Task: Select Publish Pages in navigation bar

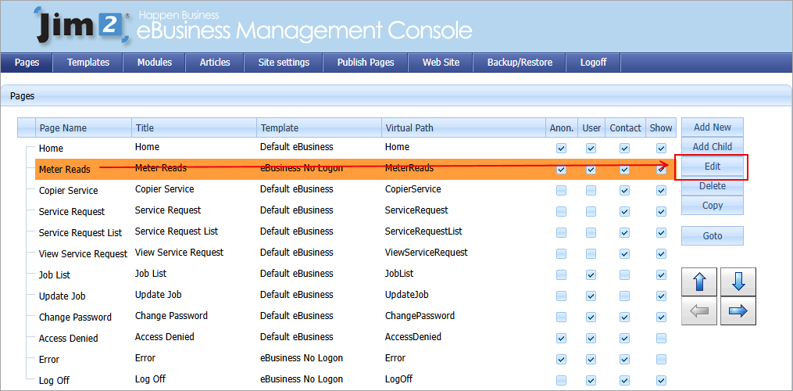Action: pyautogui.click(x=366, y=63)
